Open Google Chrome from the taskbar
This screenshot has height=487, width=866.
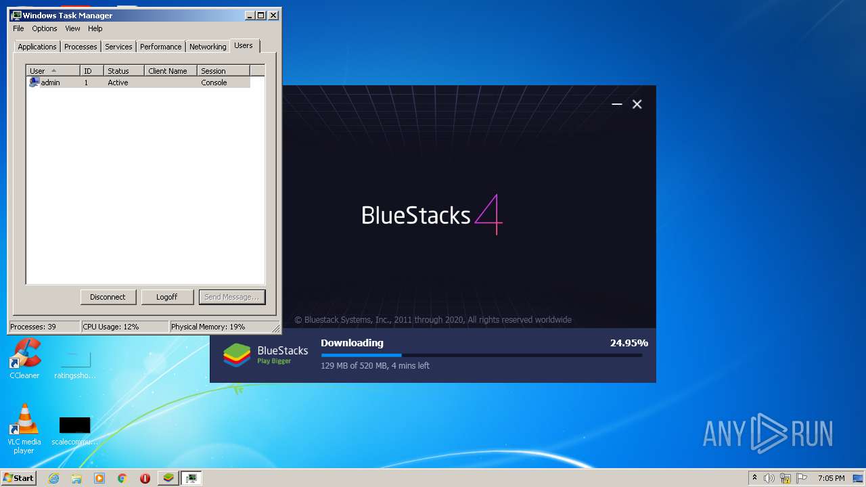[x=122, y=478]
